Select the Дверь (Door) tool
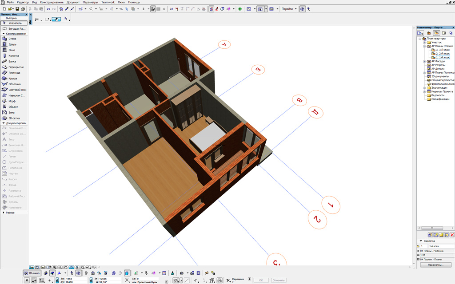 click(12, 44)
